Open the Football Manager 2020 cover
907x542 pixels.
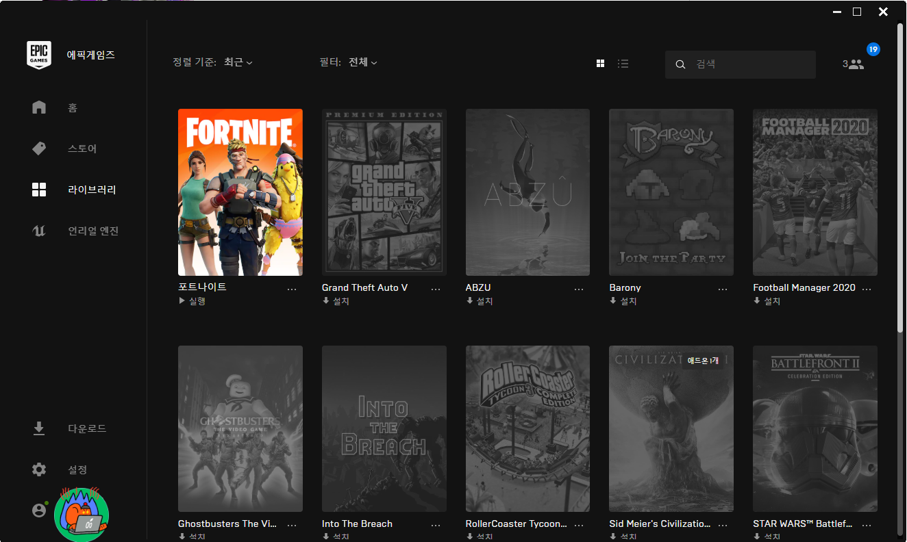coord(815,192)
